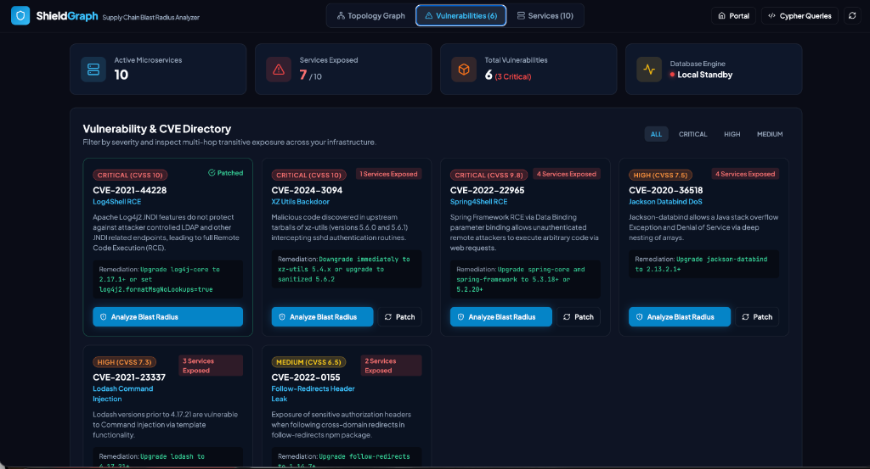The image size is (870, 469).
Task: Click the green Patched check badge
Action: tap(226, 173)
